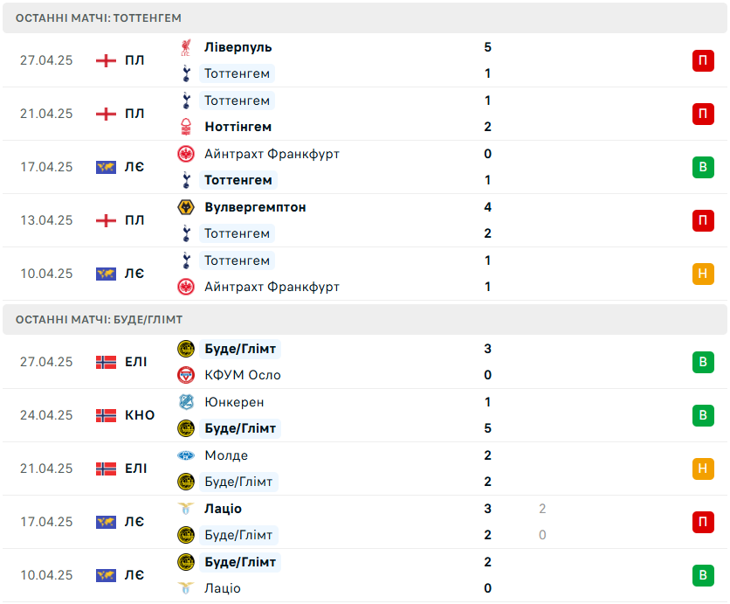
Task: Click the ЛЄ competition label on 17.04.25 Лаціо row
Action: [134, 522]
